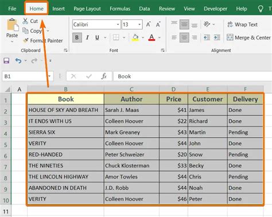This screenshot has width=272, height=217.
Task: Decrease font size with the smaller A
Action: point(158,25)
